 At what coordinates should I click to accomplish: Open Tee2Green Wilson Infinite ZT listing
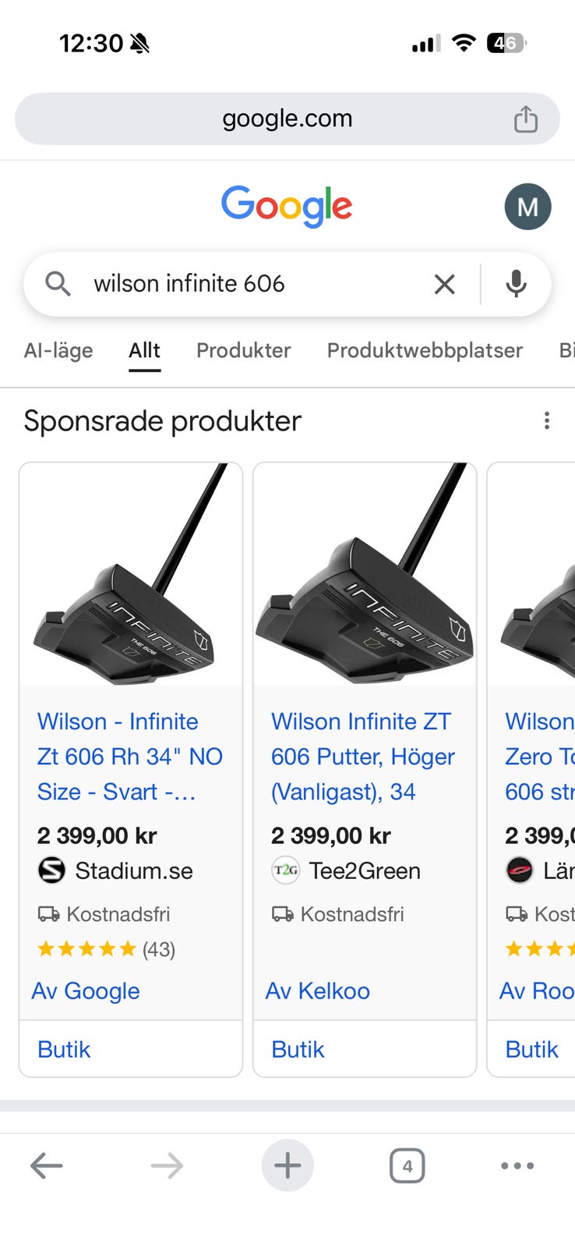coord(363,757)
